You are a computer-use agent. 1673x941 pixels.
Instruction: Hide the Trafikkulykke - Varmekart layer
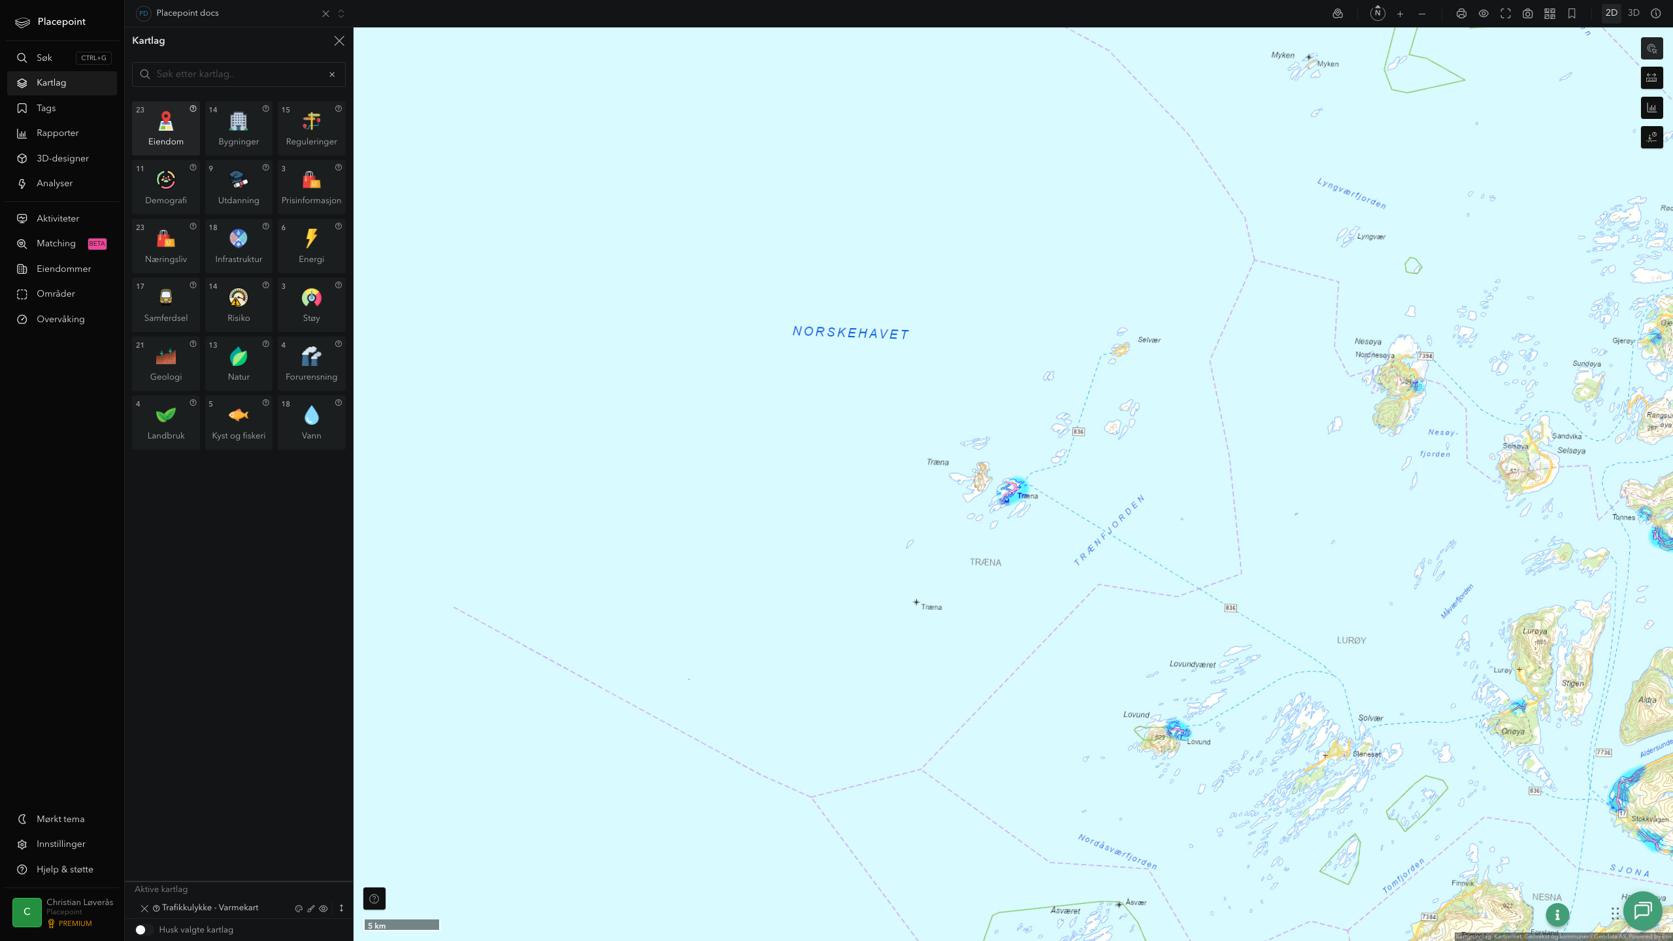coord(323,908)
